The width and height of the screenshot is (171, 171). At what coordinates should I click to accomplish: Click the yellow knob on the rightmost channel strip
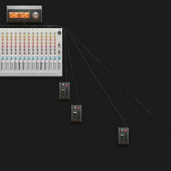pyautogui.click(x=55, y=36)
